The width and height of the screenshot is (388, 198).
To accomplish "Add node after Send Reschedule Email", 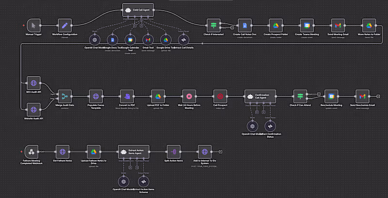I will [378, 96].
